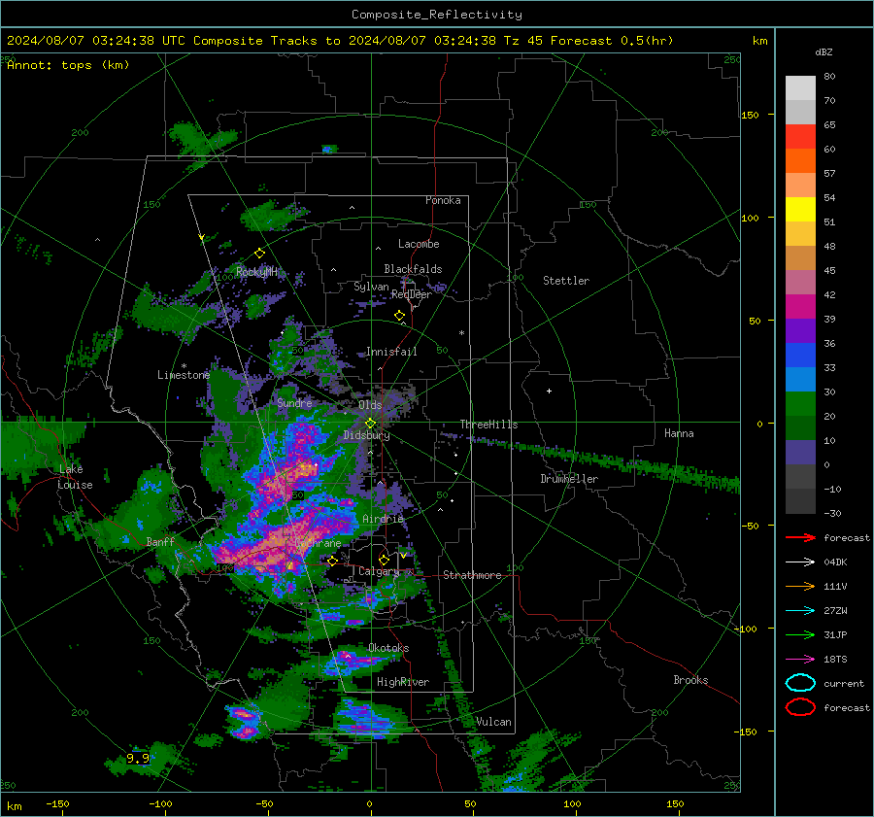Select the bright green swatch above the 20 label
This screenshot has width=874, height=817.
(800, 404)
